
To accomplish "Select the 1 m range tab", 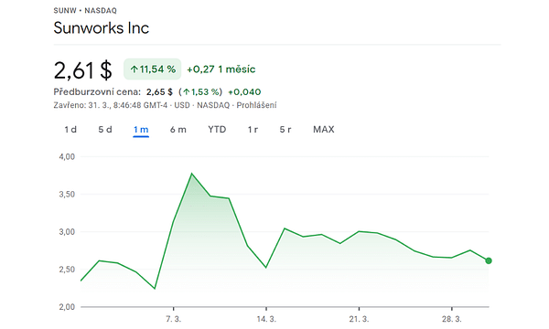I will point(141,130).
